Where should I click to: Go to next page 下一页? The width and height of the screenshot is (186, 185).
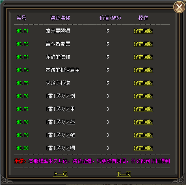pos(124,174)
